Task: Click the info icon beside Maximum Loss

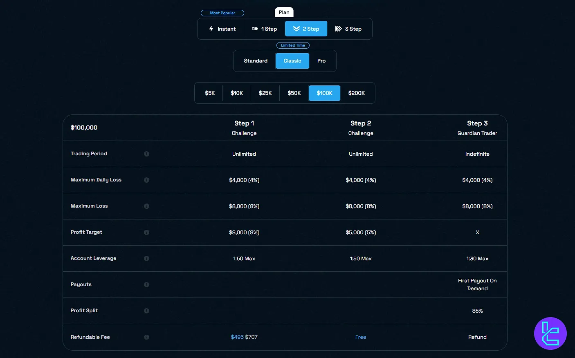Action: click(x=146, y=206)
